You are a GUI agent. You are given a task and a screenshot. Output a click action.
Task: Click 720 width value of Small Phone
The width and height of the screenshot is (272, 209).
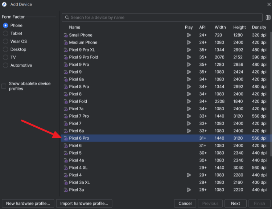click(218, 35)
